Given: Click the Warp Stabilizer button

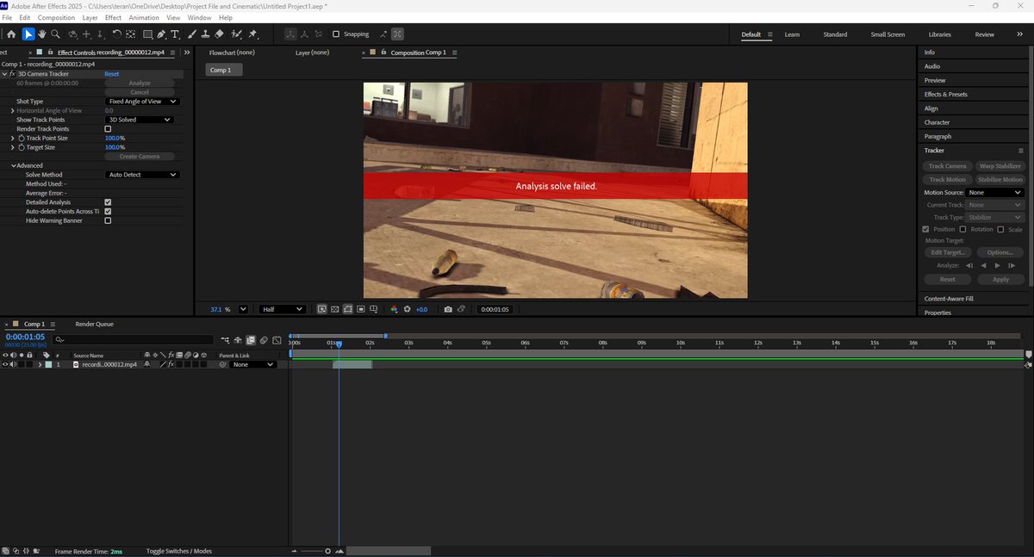Looking at the screenshot, I should (x=1000, y=166).
